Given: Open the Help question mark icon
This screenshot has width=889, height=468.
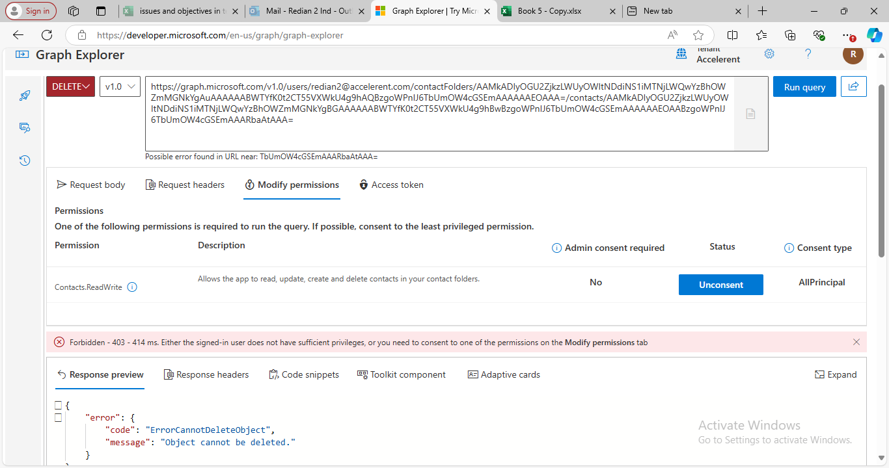Looking at the screenshot, I should tap(808, 54).
